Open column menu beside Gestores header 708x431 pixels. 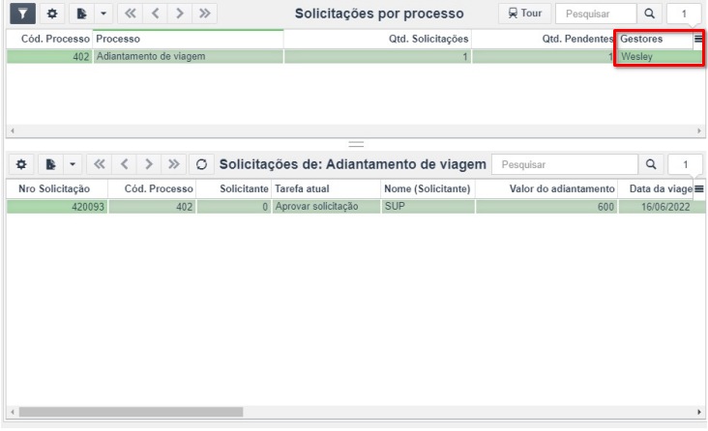698,39
